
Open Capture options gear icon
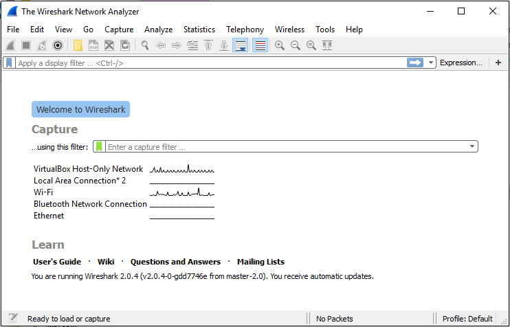[x=58, y=45]
